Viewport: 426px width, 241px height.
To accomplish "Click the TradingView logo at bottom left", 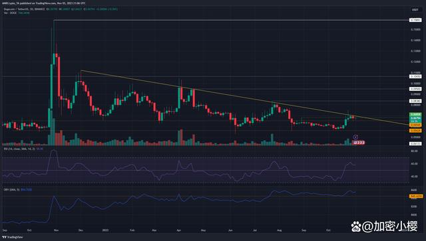I will click(13, 237).
